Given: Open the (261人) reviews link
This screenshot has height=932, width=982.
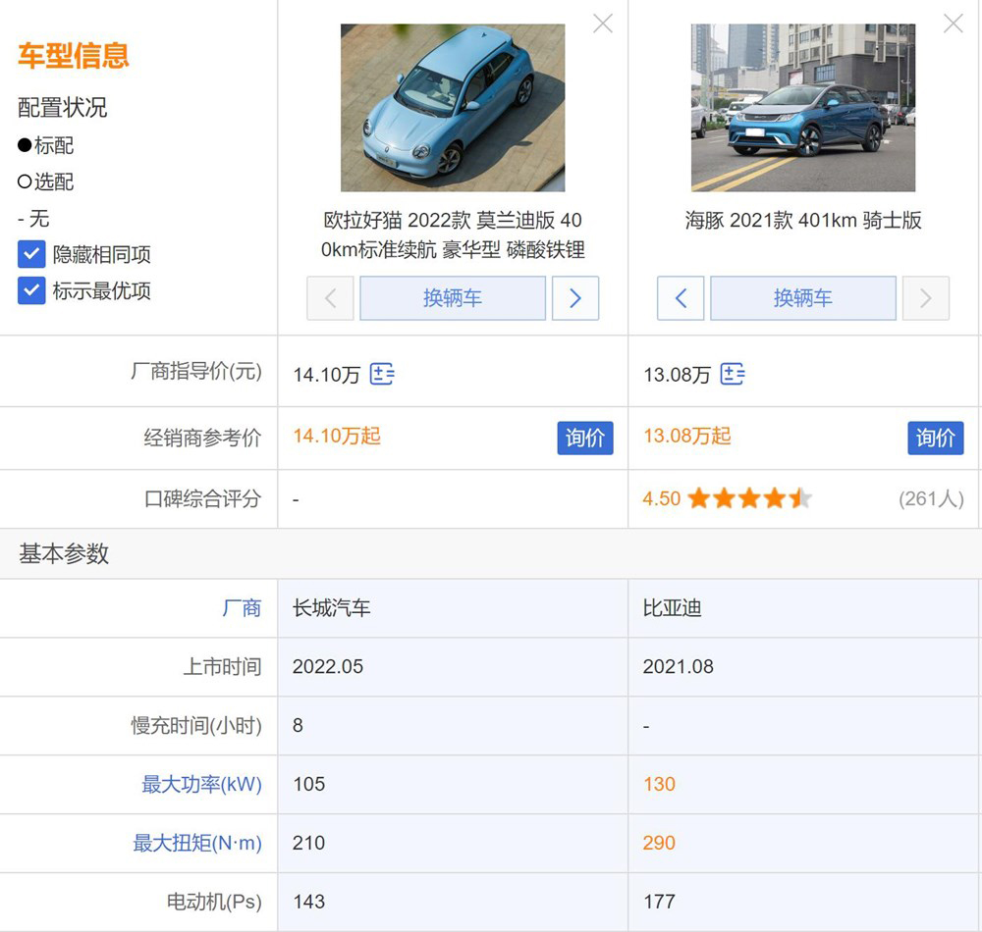Looking at the screenshot, I should pyautogui.click(x=931, y=498).
